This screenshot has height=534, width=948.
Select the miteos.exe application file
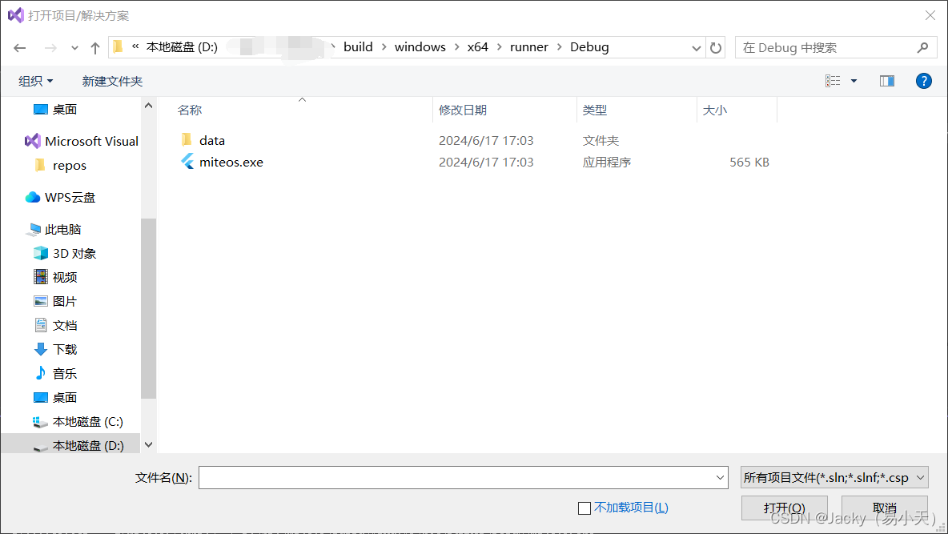231,162
